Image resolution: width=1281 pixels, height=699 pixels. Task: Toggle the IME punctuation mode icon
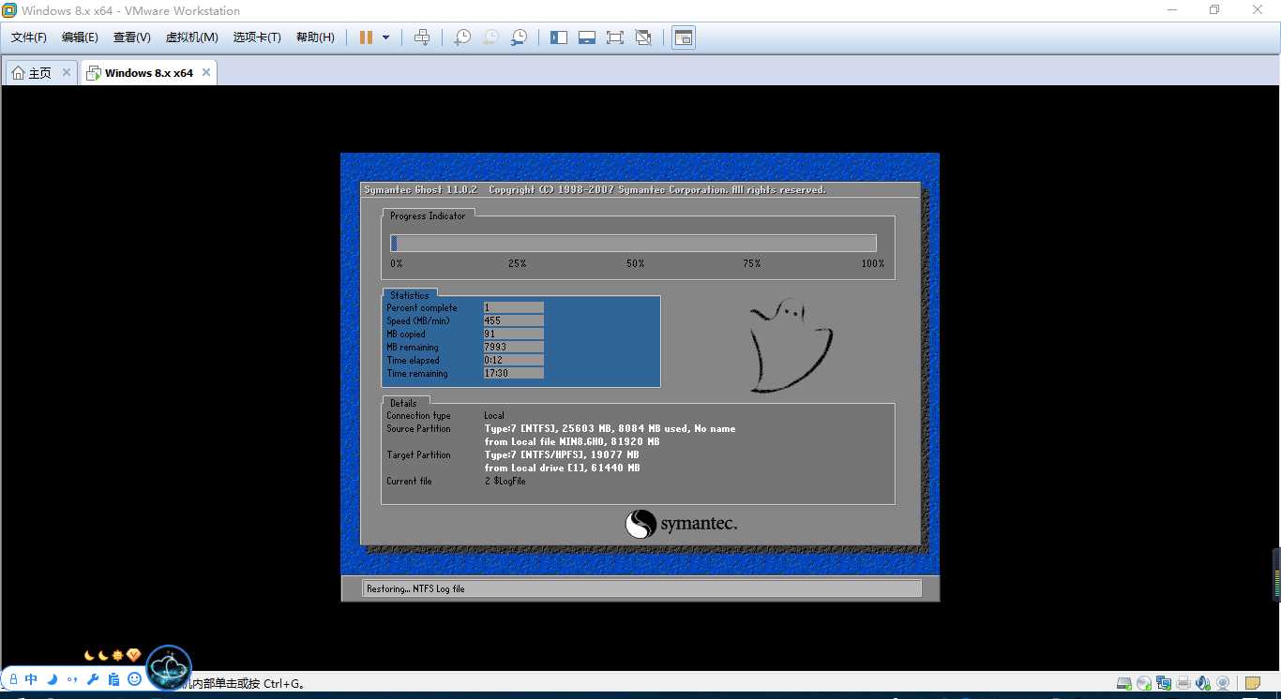point(73,679)
